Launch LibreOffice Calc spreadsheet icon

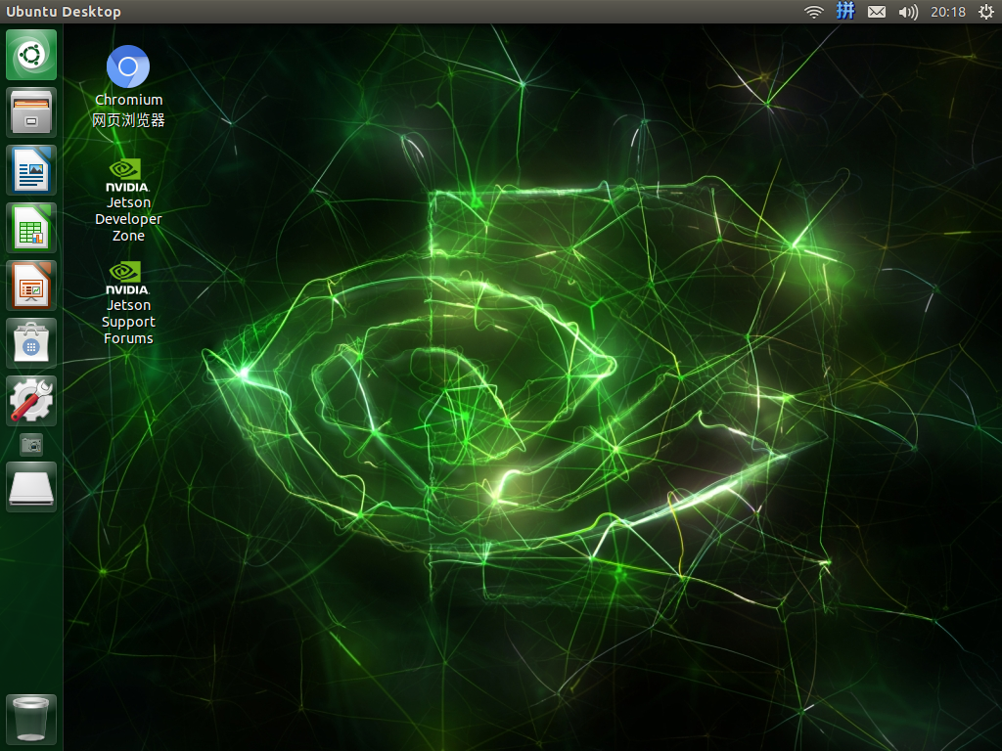point(31,227)
